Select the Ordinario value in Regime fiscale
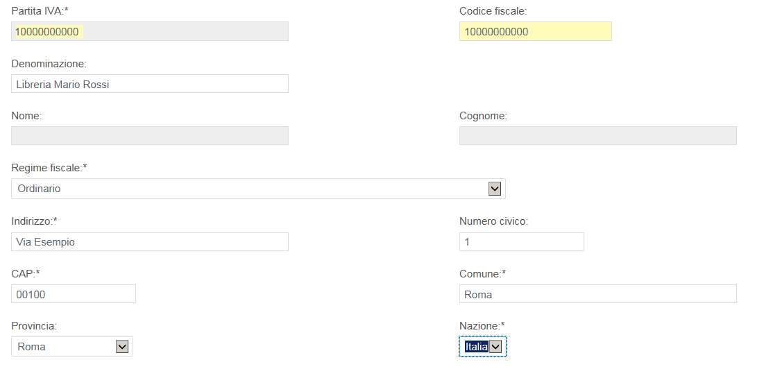The width and height of the screenshot is (773, 369). pos(39,189)
